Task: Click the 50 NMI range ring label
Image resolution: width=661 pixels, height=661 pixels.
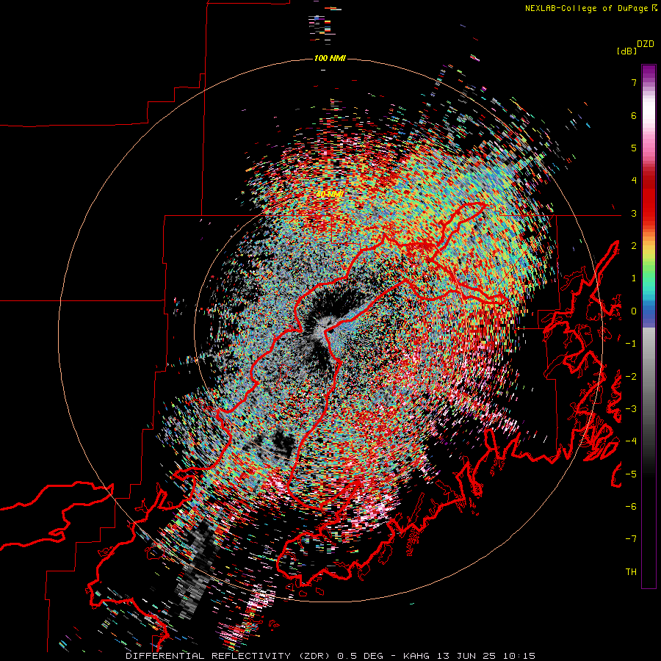Action: click(x=330, y=194)
